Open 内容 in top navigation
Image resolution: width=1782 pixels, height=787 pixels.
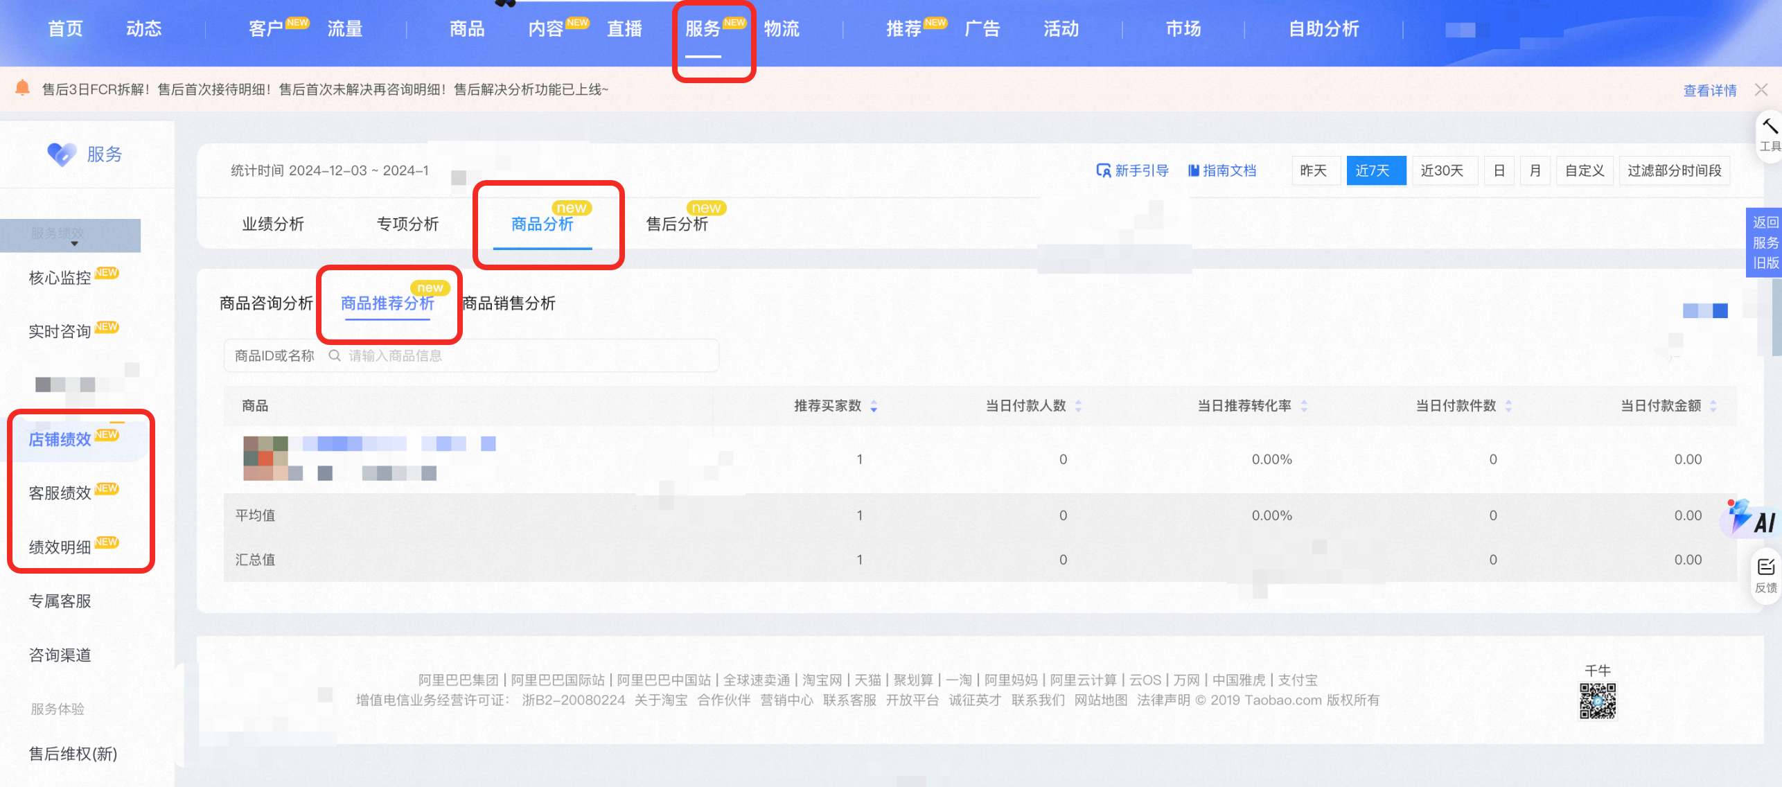click(546, 29)
